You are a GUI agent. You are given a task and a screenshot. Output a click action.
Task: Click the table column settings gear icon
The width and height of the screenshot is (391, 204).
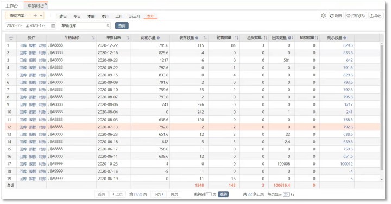[x=11, y=38]
